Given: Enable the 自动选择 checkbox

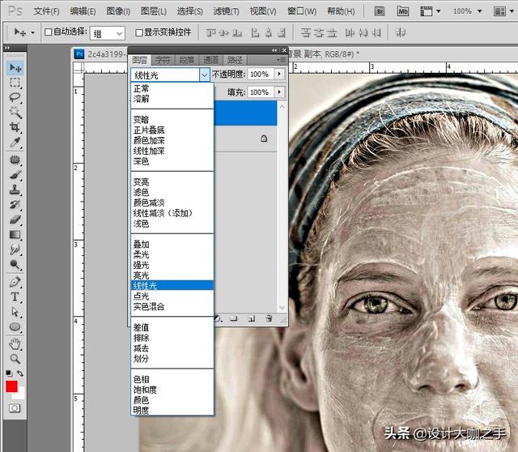Looking at the screenshot, I should point(49,32).
